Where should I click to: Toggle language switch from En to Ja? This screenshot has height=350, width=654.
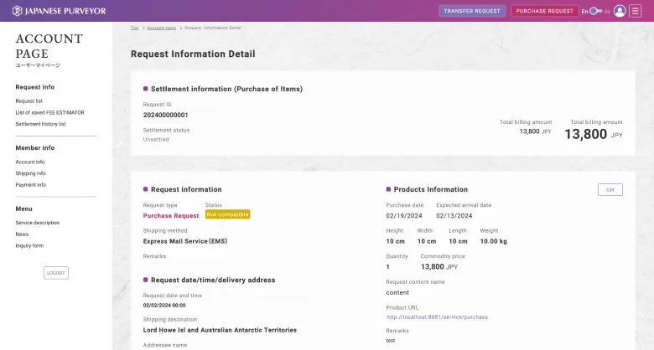595,11
